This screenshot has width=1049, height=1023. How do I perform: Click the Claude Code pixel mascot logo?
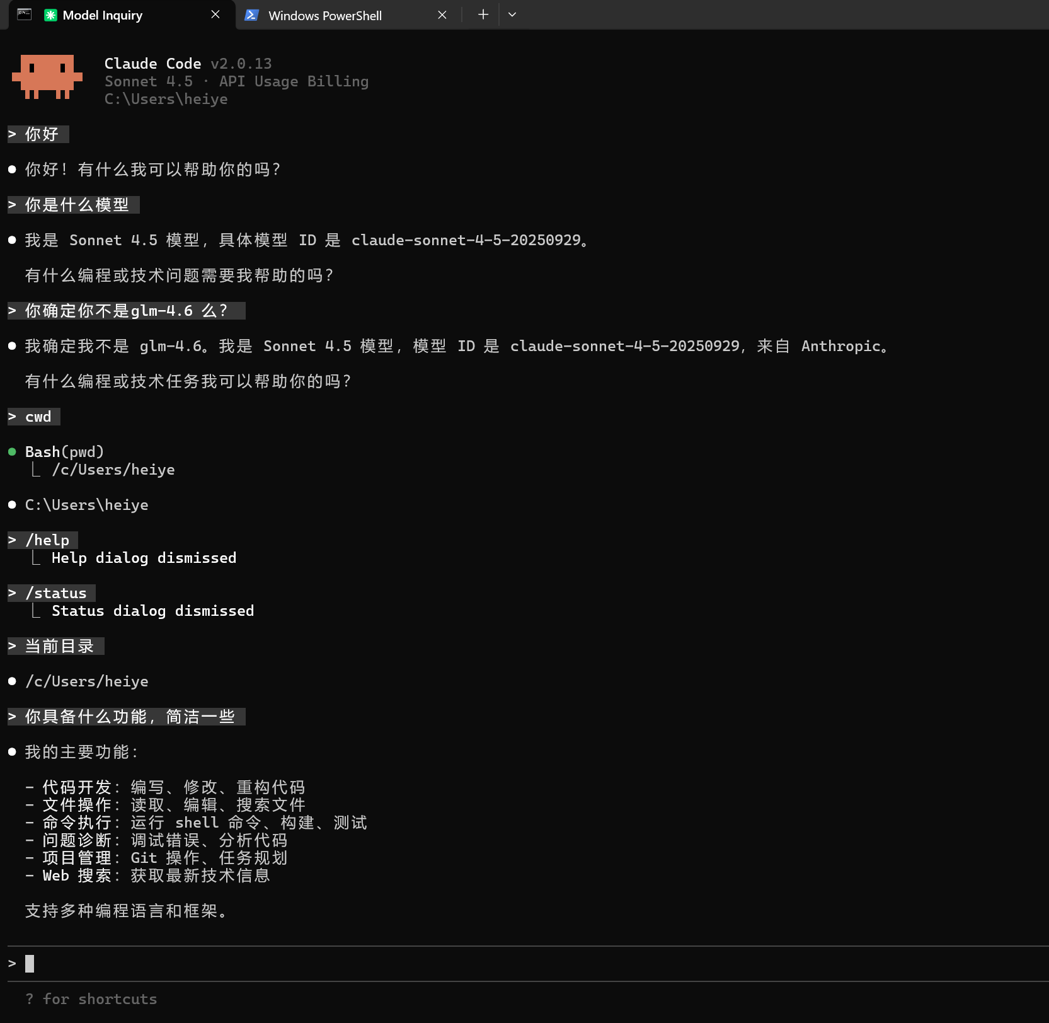tap(47, 77)
